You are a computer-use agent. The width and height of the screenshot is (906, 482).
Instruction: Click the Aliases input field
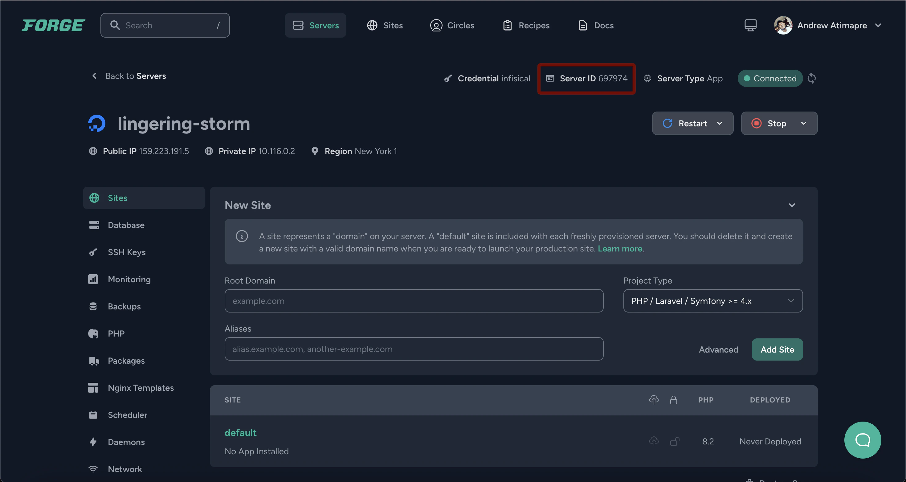(x=414, y=349)
